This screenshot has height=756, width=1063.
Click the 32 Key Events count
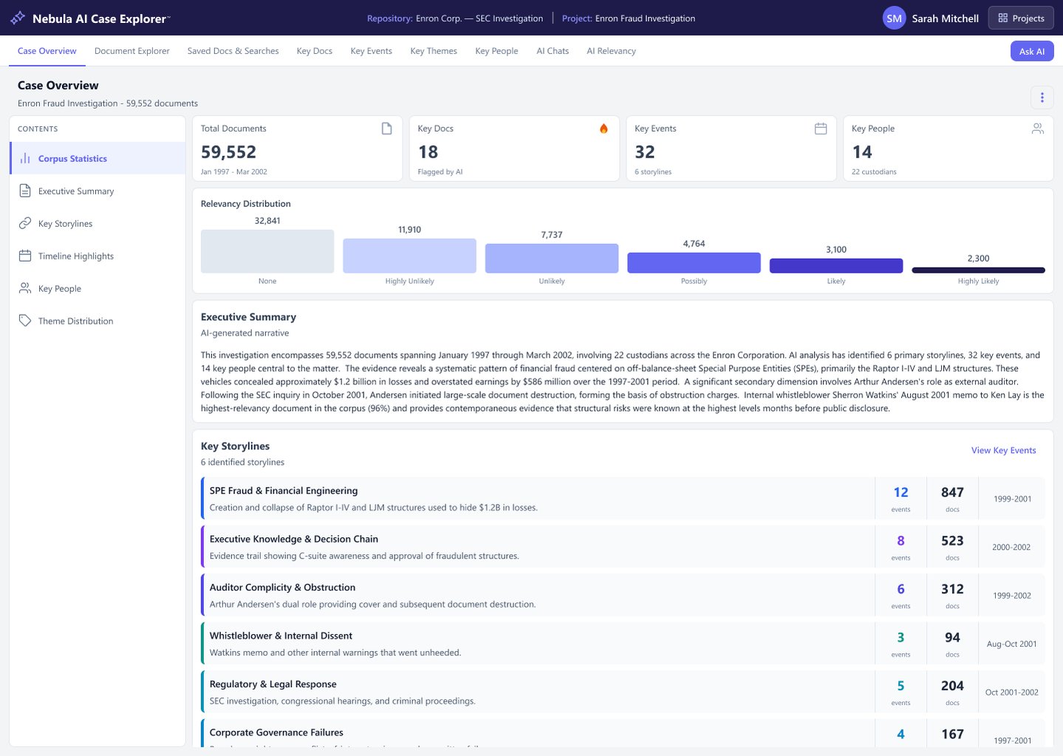pos(645,152)
